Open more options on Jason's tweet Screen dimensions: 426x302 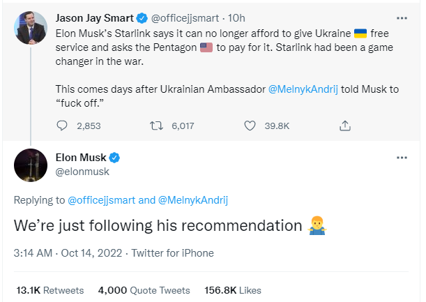(x=402, y=17)
